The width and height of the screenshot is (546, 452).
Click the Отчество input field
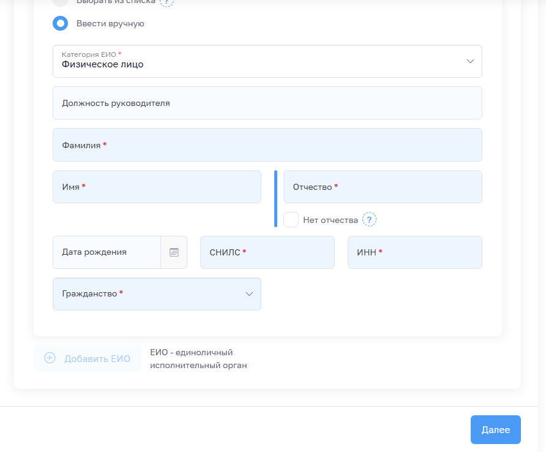point(383,187)
